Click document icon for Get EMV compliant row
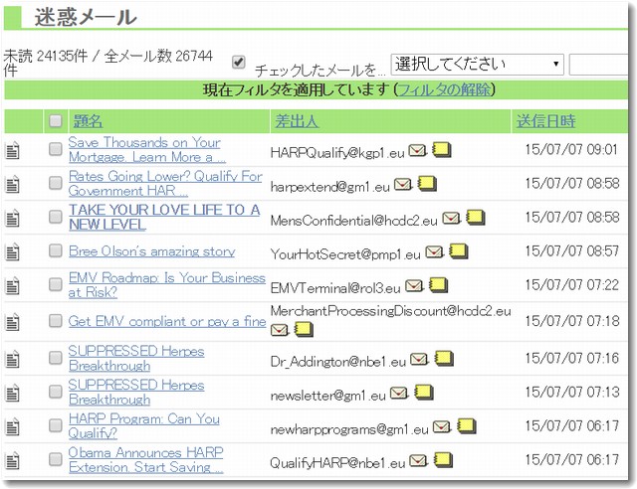The image size is (637, 489). click(12, 321)
